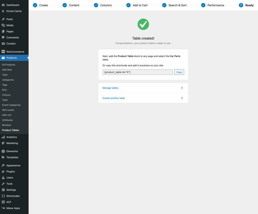Open All Products submenu item
The width and height of the screenshot is (258, 214).
[x=8, y=65]
